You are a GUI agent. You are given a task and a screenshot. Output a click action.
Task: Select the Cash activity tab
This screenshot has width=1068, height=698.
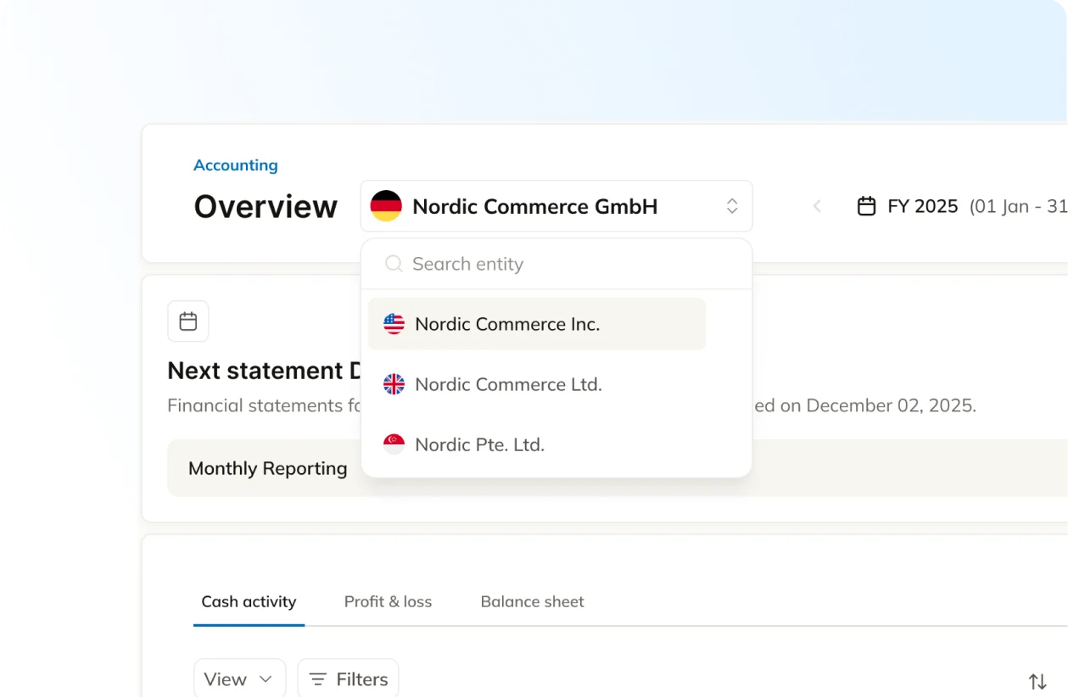pyautogui.click(x=249, y=601)
